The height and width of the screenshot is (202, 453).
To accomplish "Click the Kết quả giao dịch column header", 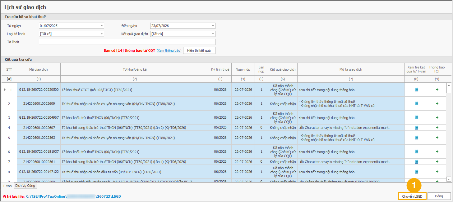I will point(283,69).
